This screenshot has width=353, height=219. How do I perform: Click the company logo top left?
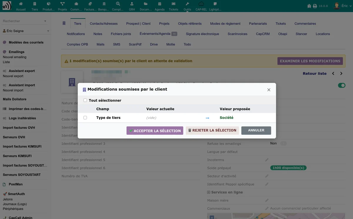point(6,6)
